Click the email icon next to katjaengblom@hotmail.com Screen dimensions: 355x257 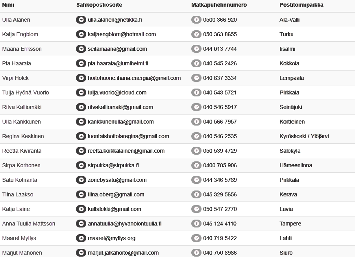81,34
